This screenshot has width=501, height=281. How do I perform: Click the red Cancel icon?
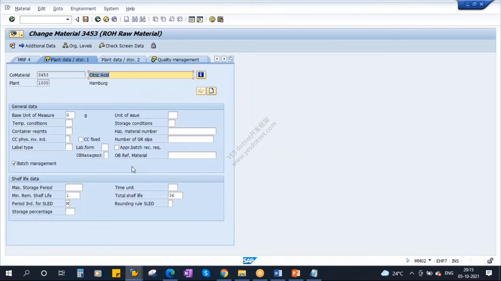pyautogui.click(x=114, y=19)
